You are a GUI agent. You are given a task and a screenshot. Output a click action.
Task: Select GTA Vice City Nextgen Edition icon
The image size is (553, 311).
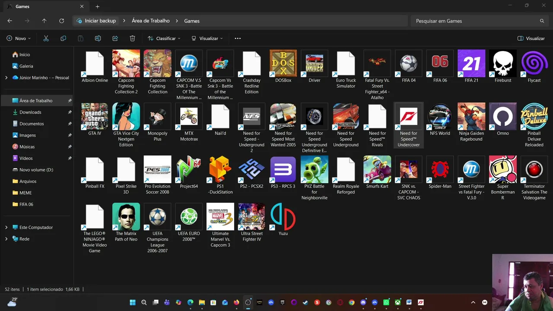pyautogui.click(x=126, y=116)
